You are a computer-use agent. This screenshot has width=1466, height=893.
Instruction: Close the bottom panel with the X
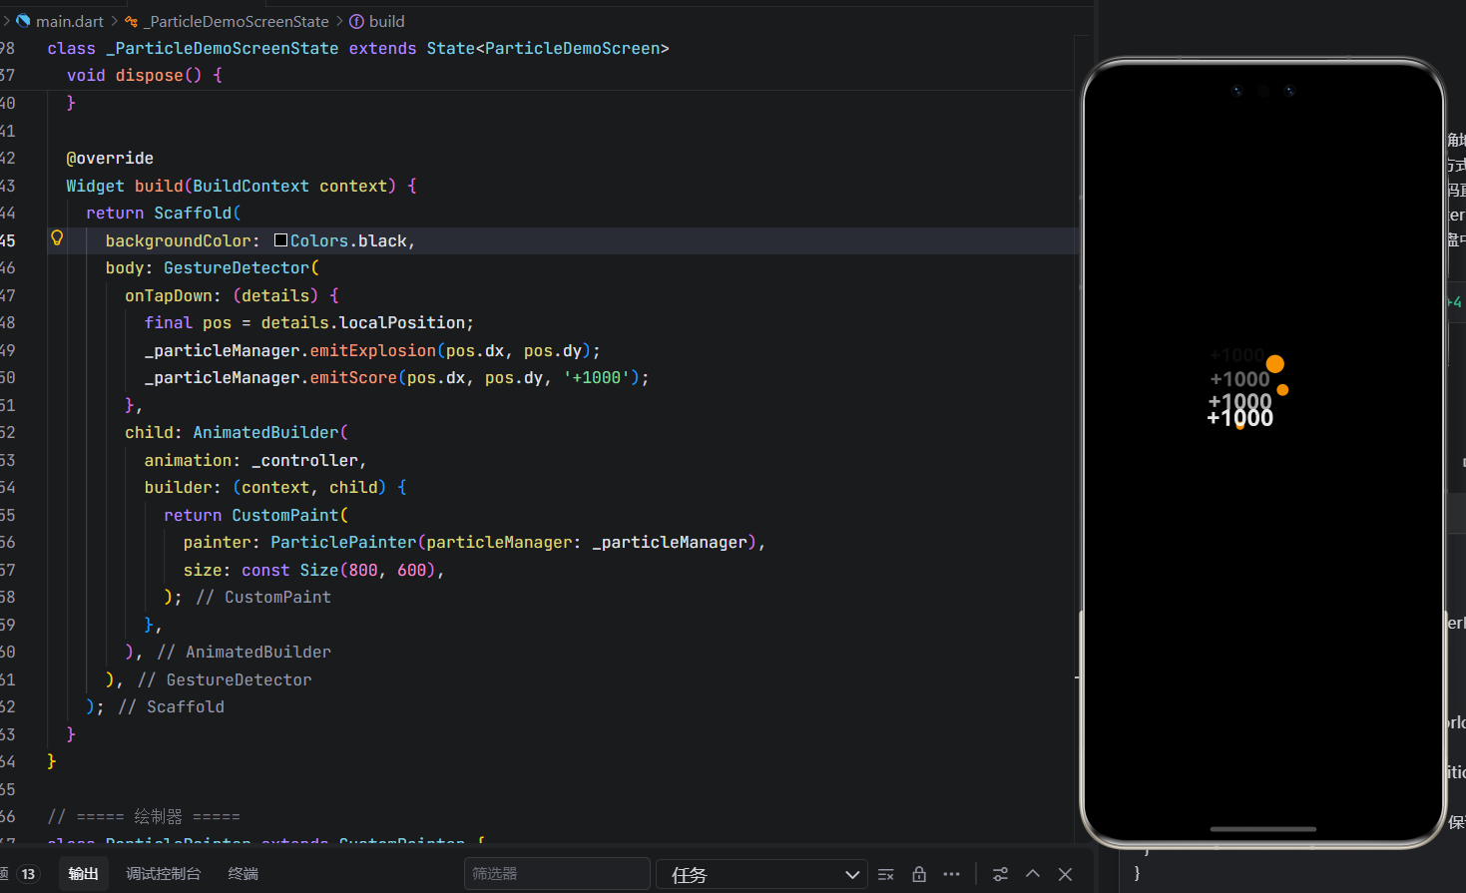(x=1065, y=874)
